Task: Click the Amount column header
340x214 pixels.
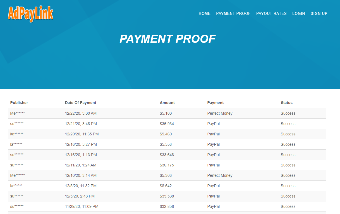Action: 167,103
